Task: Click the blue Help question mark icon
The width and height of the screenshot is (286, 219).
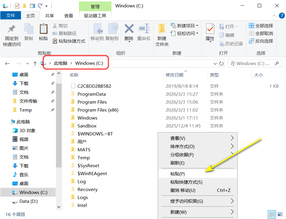Action: 282,16
